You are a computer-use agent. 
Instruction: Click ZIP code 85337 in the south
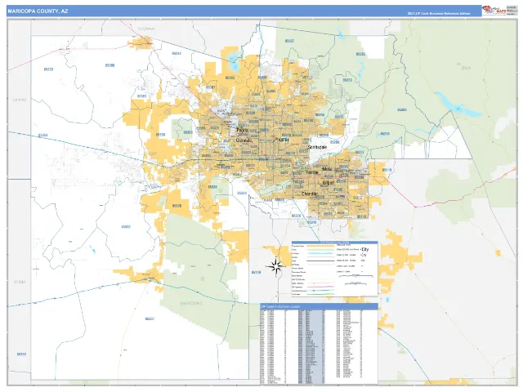coord(150,318)
